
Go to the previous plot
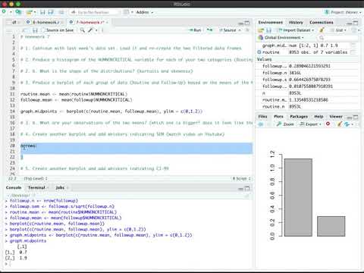click(x=261, y=124)
